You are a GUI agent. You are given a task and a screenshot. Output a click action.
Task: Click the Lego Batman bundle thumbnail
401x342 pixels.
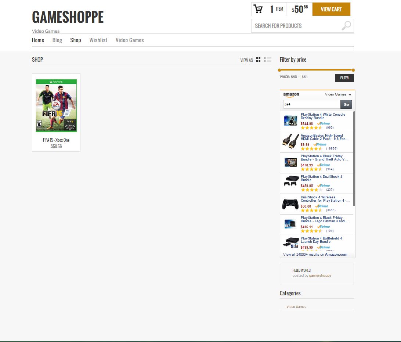(x=290, y=224)
